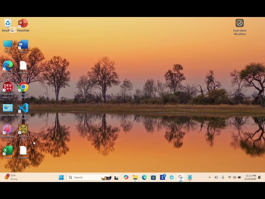
Task: Switch to Notepad in the taskbar
Action: tap(190, 177)
